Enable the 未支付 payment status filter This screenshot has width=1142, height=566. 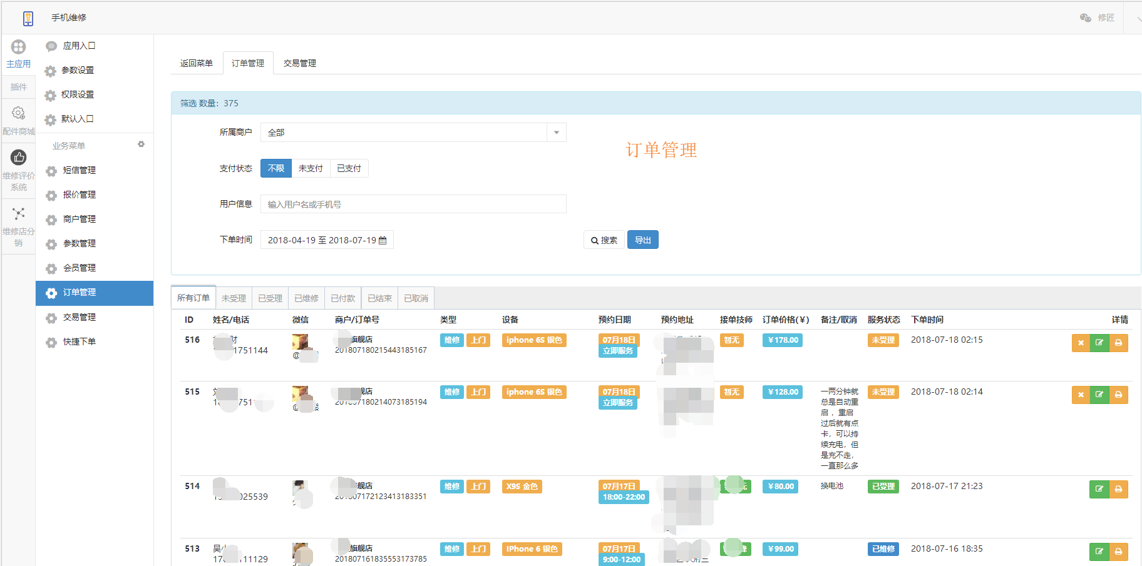coord(311,168)
